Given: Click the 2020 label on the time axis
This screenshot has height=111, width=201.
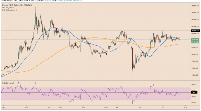Looking at the screenshot, I should pyautogui.click(x=106, y=108).
